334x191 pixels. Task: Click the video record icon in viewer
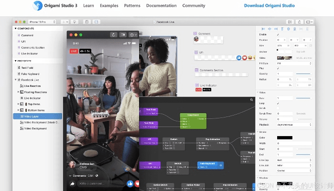(x=124, y=34)
